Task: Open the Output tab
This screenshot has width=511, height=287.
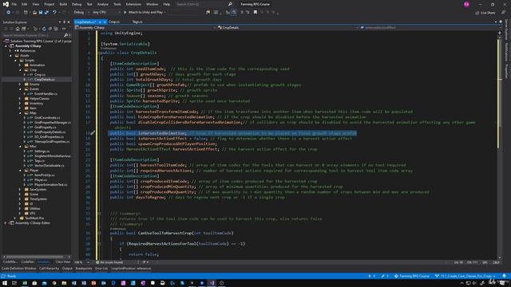Action: [67, 269]
